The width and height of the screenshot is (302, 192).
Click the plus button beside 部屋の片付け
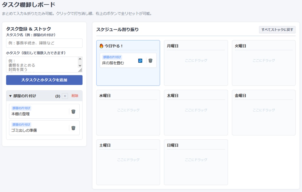65,96
